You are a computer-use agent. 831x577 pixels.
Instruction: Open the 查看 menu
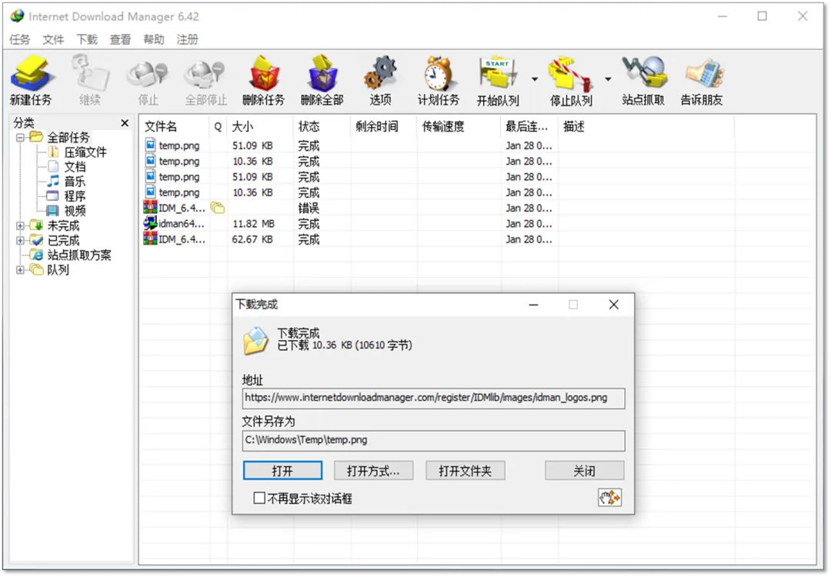coord(120,40)
